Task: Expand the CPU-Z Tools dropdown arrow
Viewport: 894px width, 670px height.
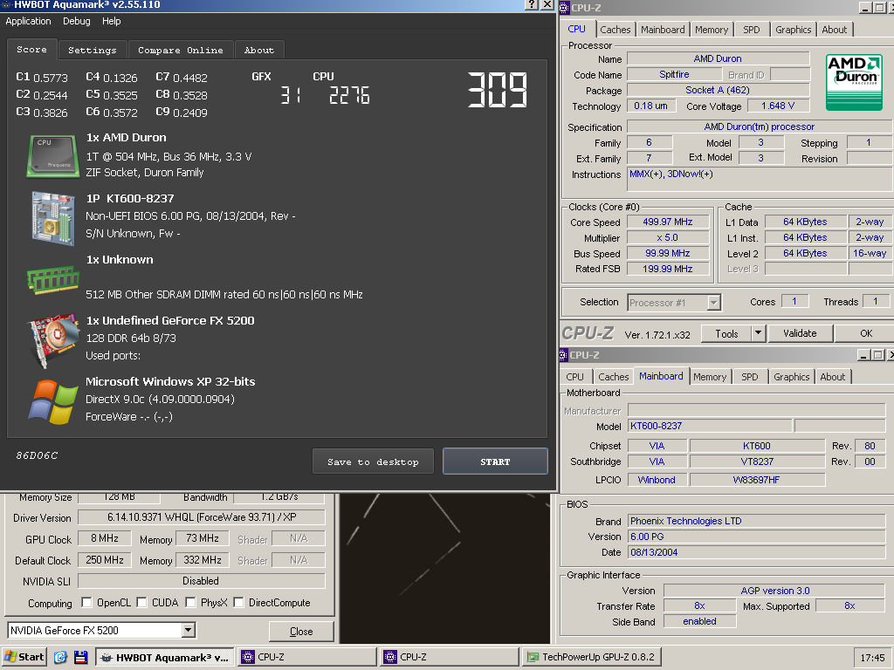Action: (x=758, y=333)
